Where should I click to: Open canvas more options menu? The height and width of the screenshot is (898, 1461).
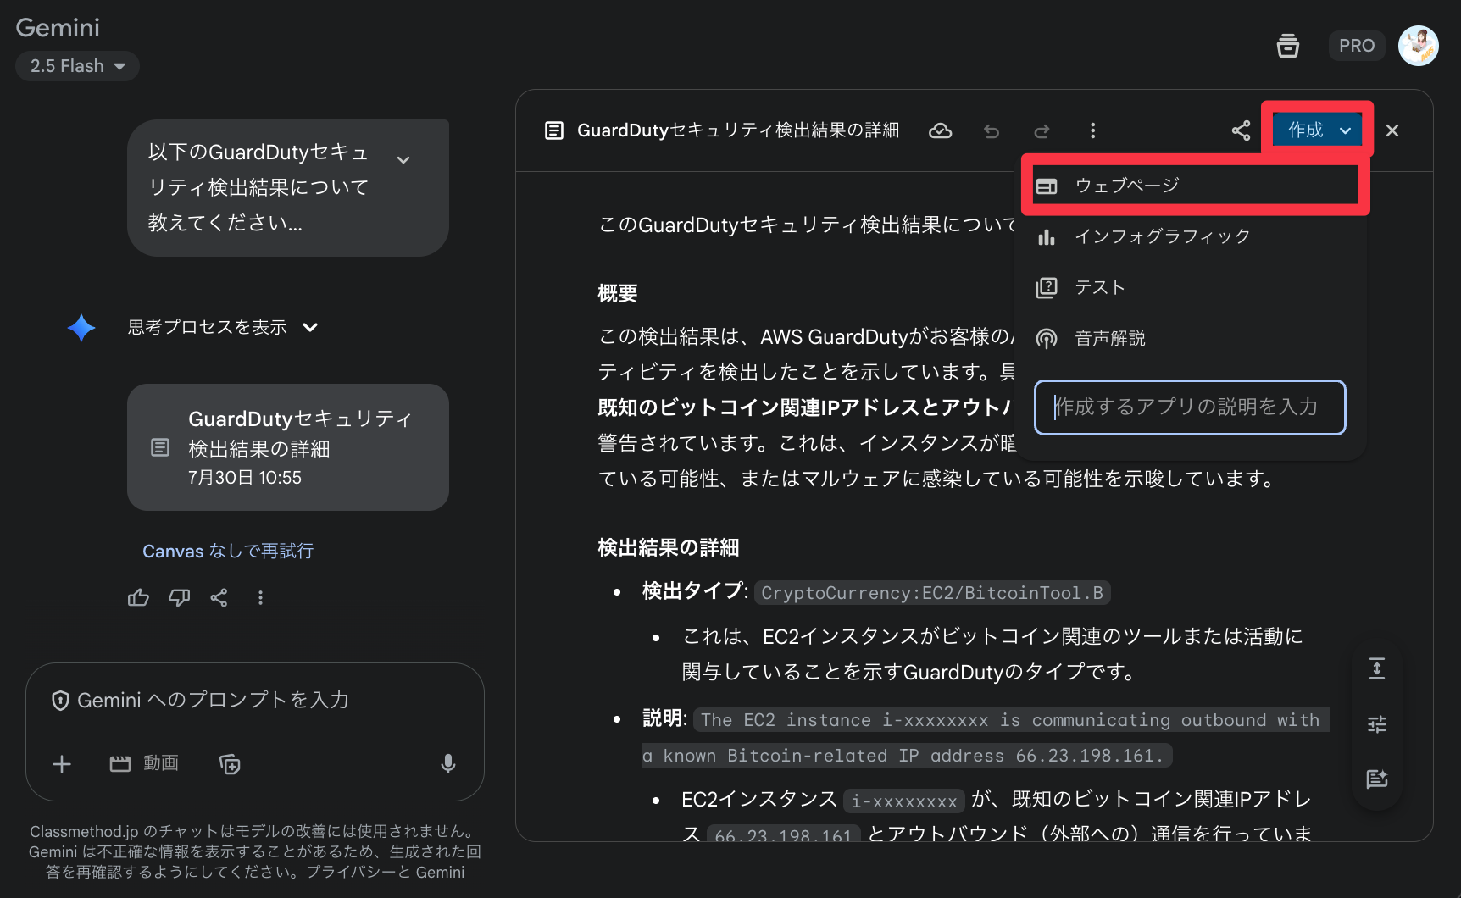coord(1092,130)
